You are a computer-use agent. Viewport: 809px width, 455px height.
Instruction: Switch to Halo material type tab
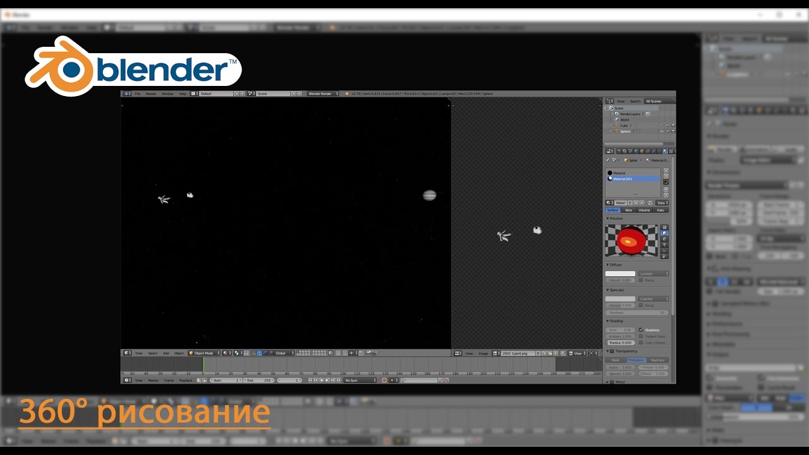click(660, 210)
